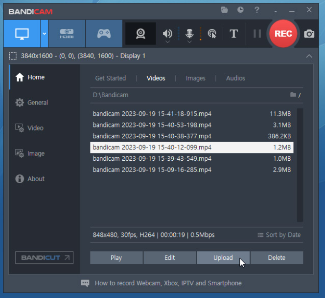This screenshot has height=298, width=325.
Task: Open General settings in sidebar
Action: tap(31, 103)
